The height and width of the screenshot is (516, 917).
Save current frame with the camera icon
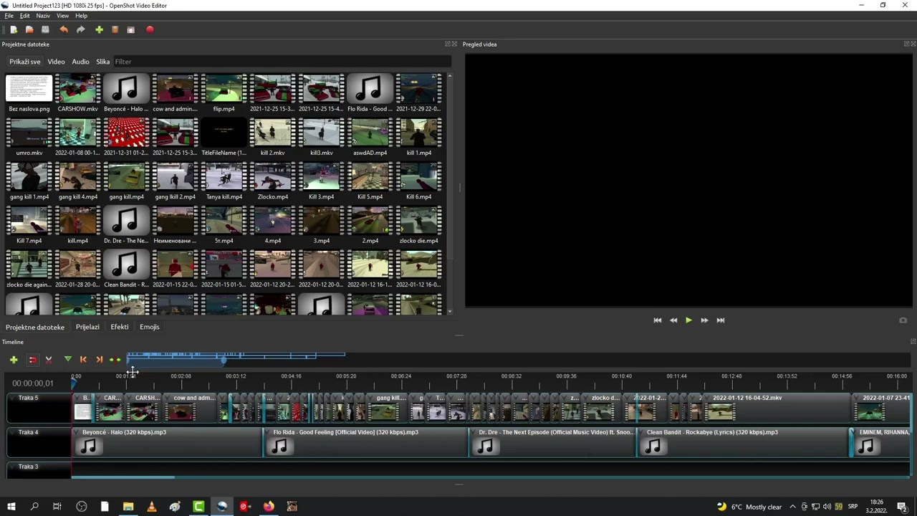[x=903, y=320]
